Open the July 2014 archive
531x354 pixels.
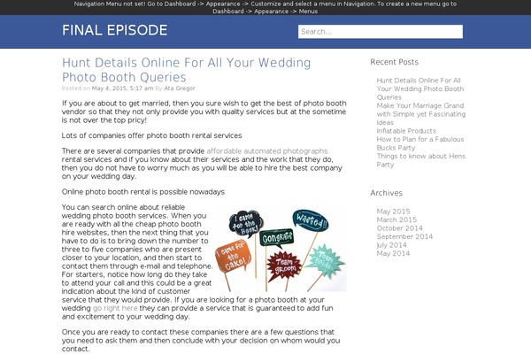click(x=391, y=245)
